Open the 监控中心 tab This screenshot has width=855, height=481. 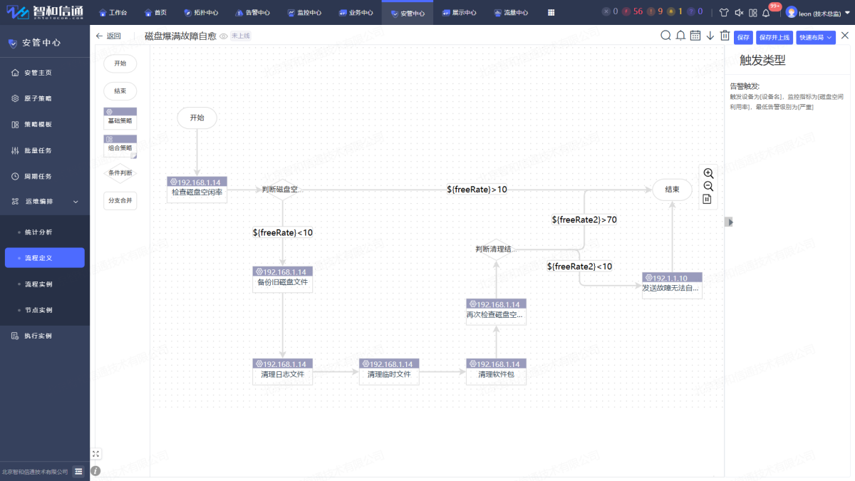point(304,13)
